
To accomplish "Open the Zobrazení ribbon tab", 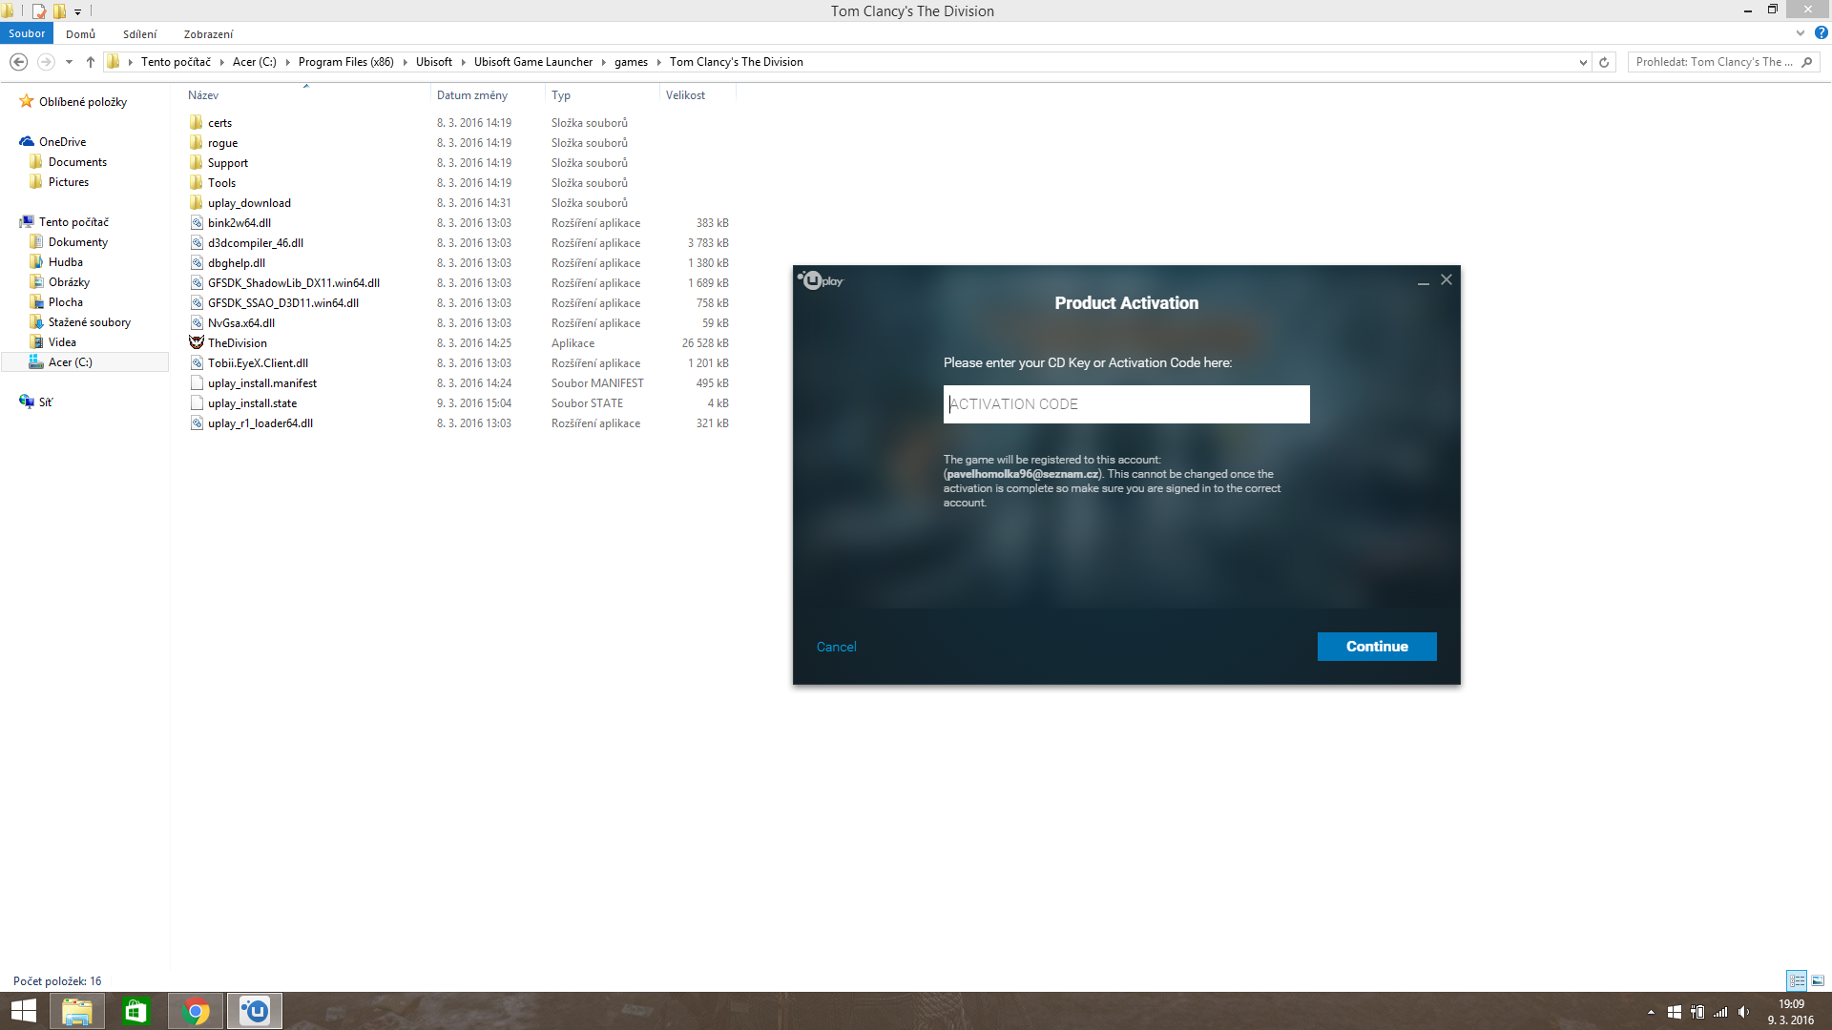I will click(208, 33).
